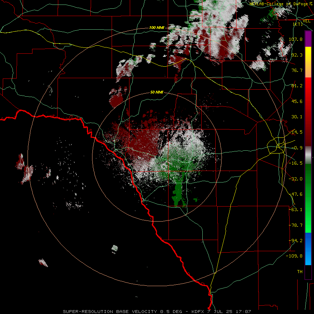Click the 92.3 scale value
The width and height of the screenshot is (314, 314).
point(297,55)
